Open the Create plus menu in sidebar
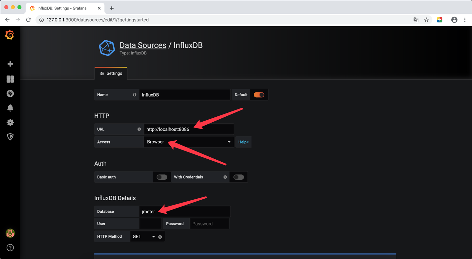 (10, 64)
